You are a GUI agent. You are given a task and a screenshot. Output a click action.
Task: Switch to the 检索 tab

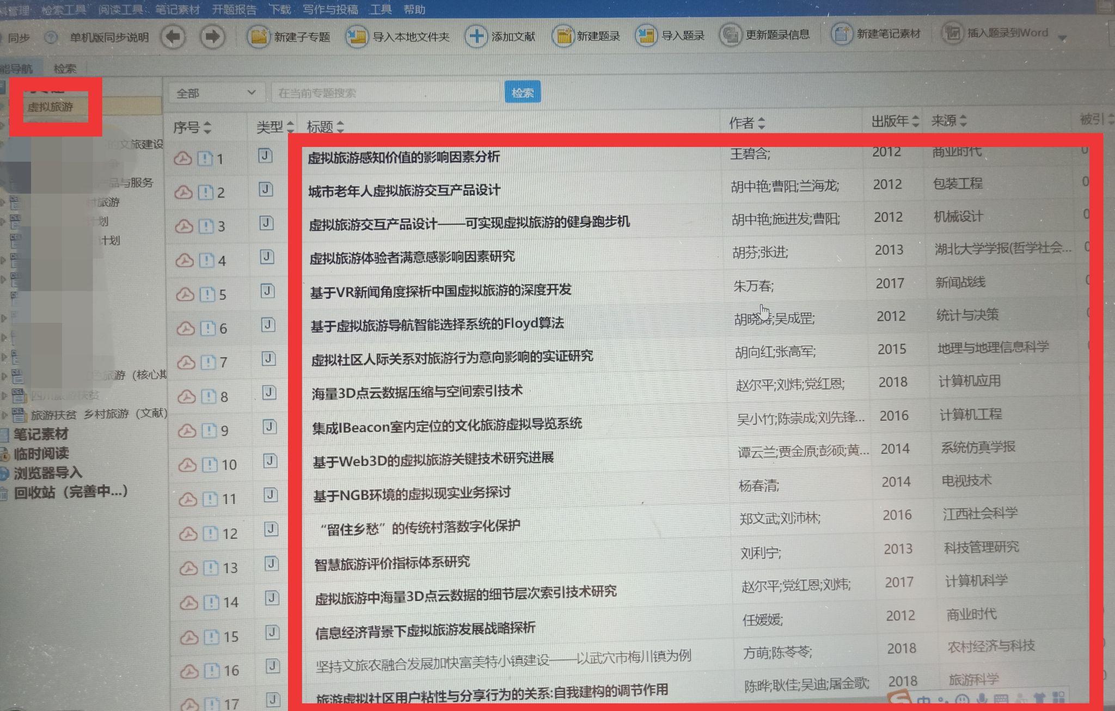(x=65, y=69)
